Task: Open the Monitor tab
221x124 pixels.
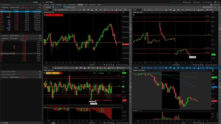Action: (46, 4)
